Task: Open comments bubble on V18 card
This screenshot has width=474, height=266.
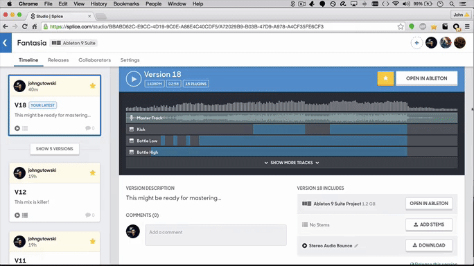Action: [90, 128]
